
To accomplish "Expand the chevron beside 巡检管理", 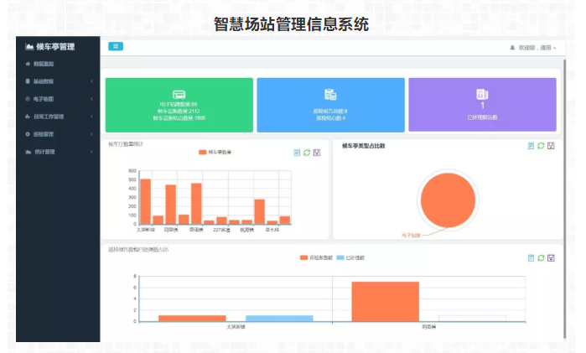I will [91, 134].
